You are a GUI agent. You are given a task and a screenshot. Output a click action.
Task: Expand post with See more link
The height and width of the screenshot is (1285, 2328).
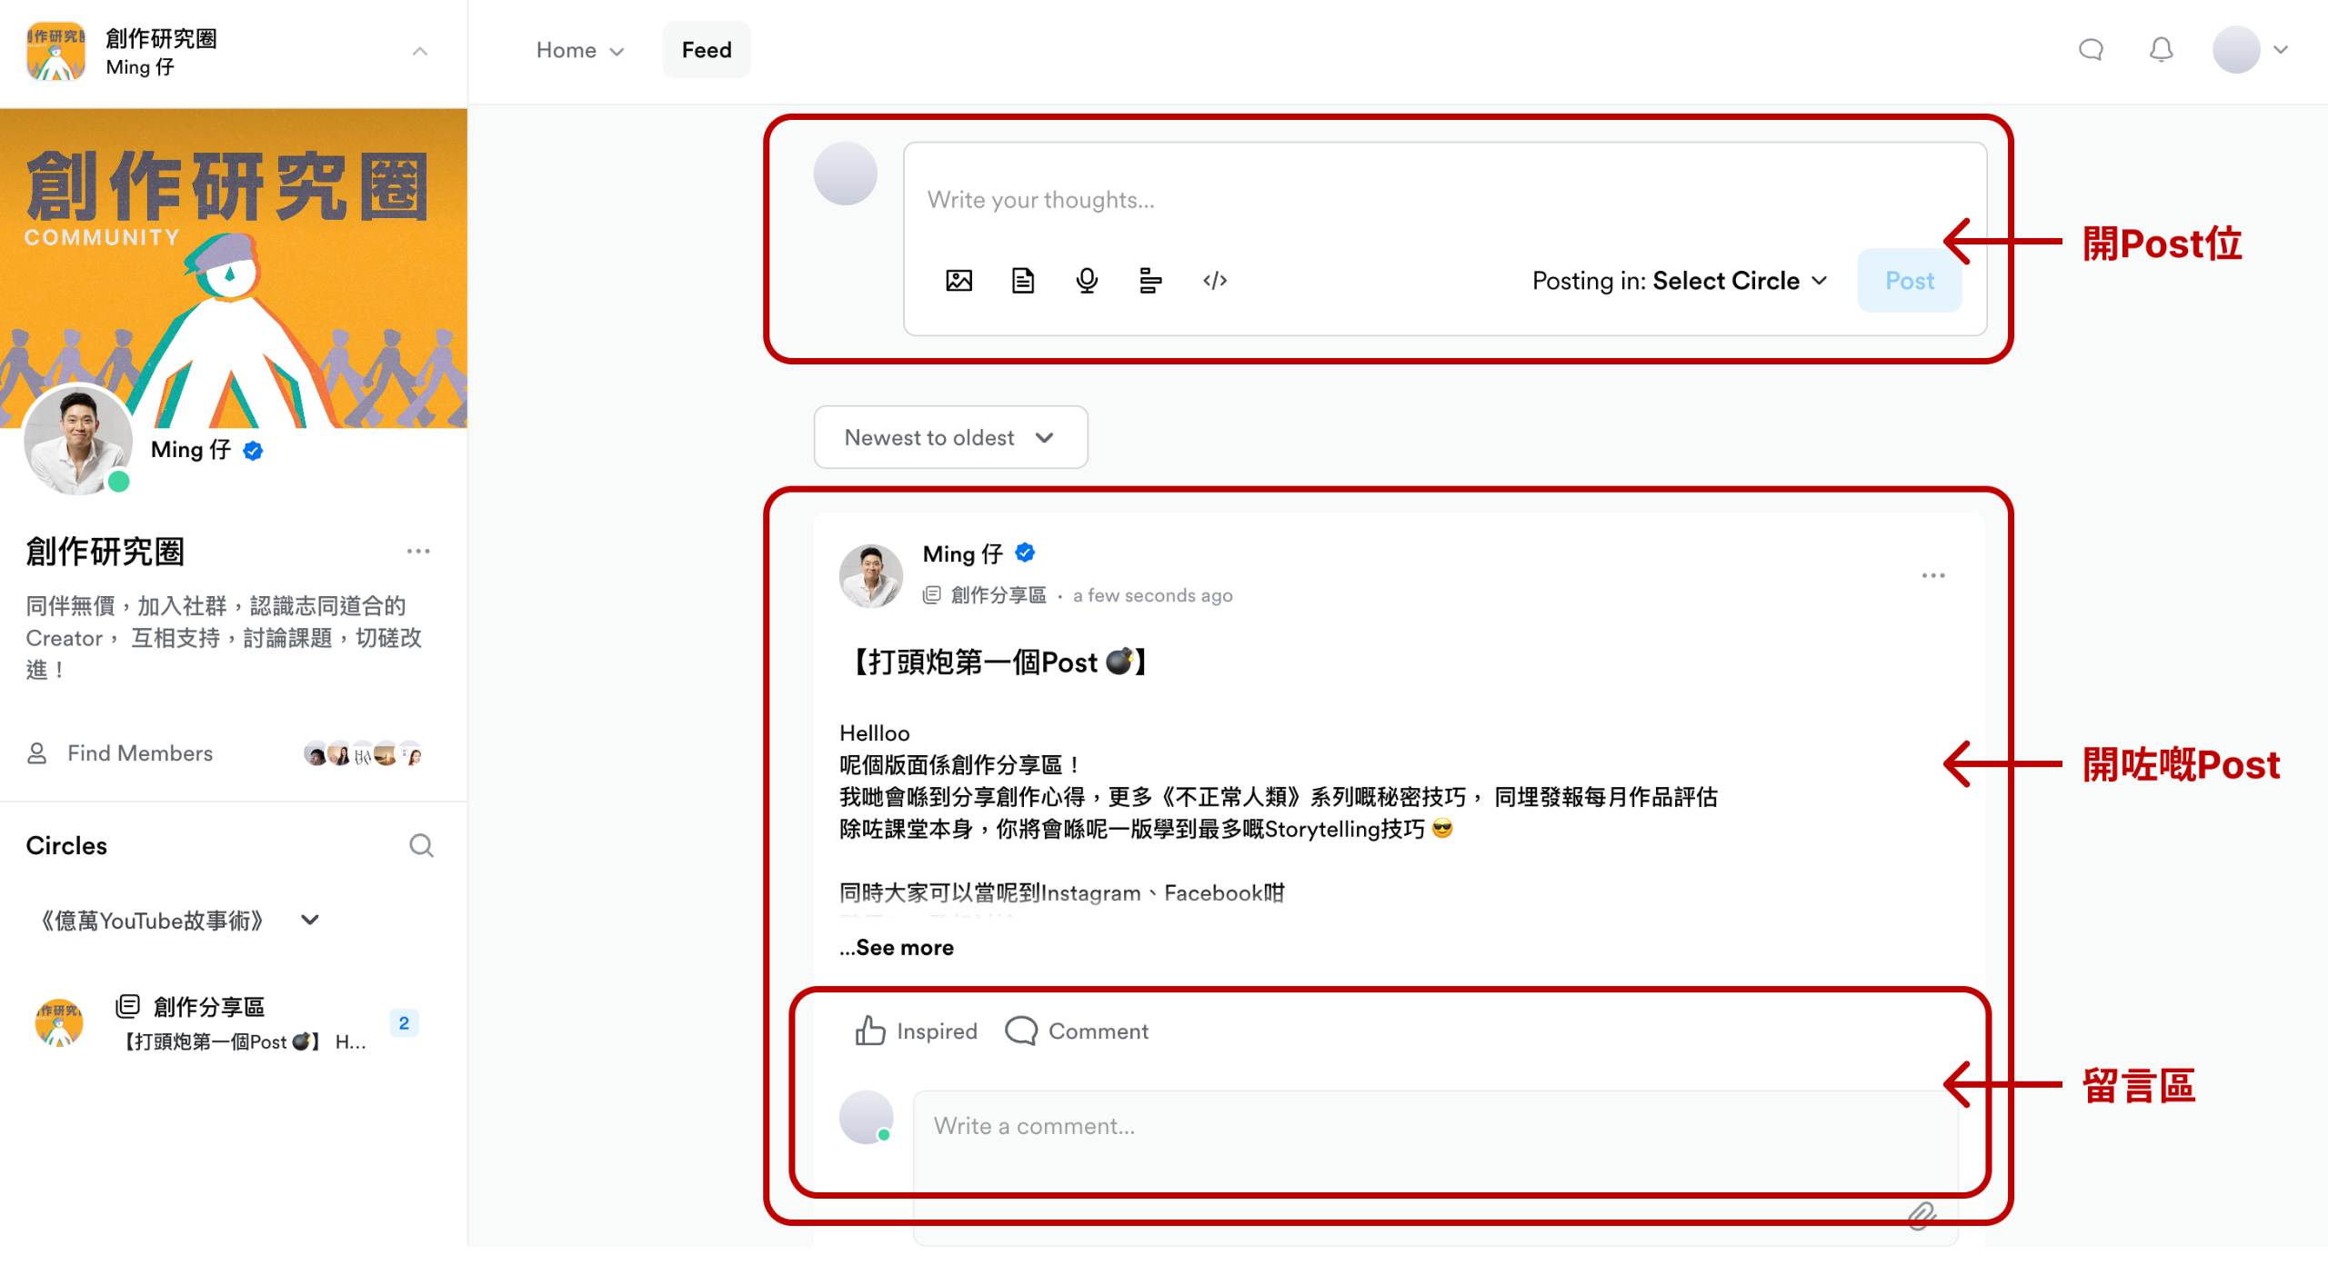click(x=904, y=948)
